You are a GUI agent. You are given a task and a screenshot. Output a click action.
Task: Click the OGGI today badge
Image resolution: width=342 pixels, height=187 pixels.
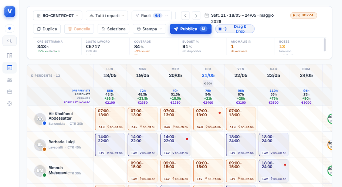pyautogui.click(x=208, y=83)
